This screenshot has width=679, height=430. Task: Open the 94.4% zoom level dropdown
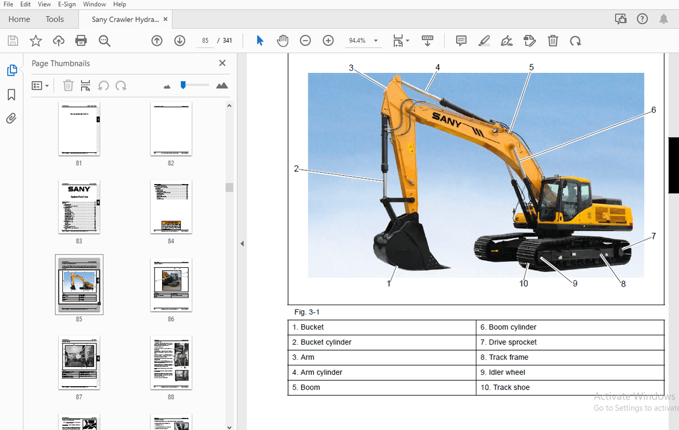pyautogui.click(x=364, y=41)
